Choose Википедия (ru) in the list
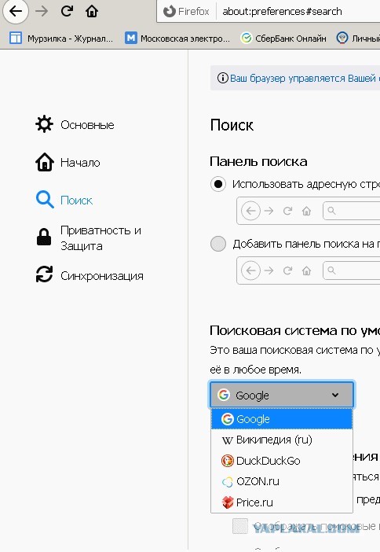The height and width of the screenshot is (552, 380). (282, 440)
